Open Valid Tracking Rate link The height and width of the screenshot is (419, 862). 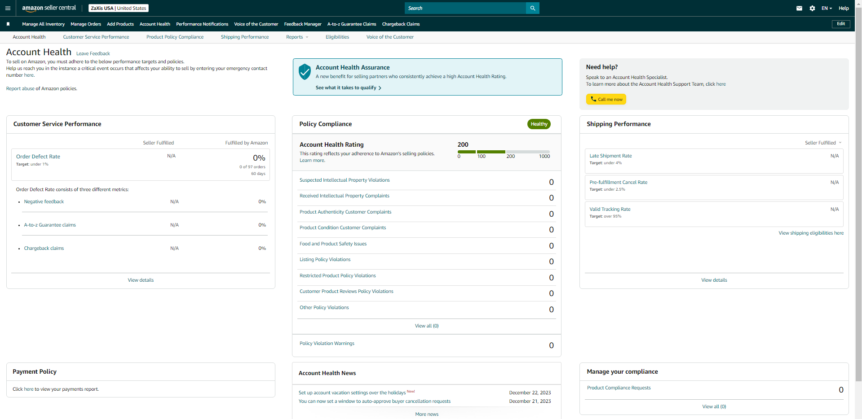click(x=610, y=209)
